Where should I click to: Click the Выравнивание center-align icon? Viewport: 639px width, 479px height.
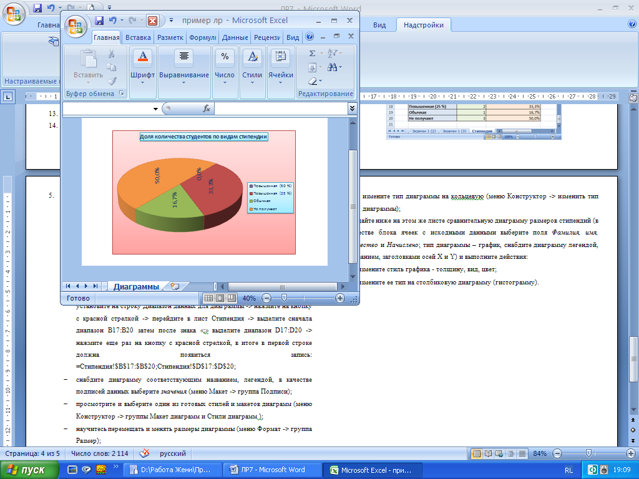click(x=184, y=57)
